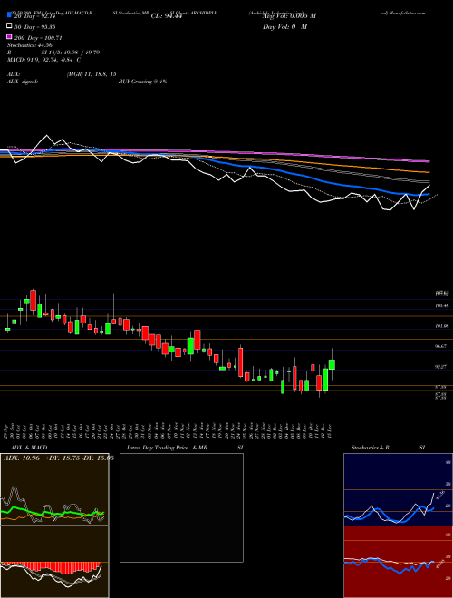Viewport: 453px width, 598px height.
Task: Click the 'Day Vol: 0 M' label
Action: [284, 27]
